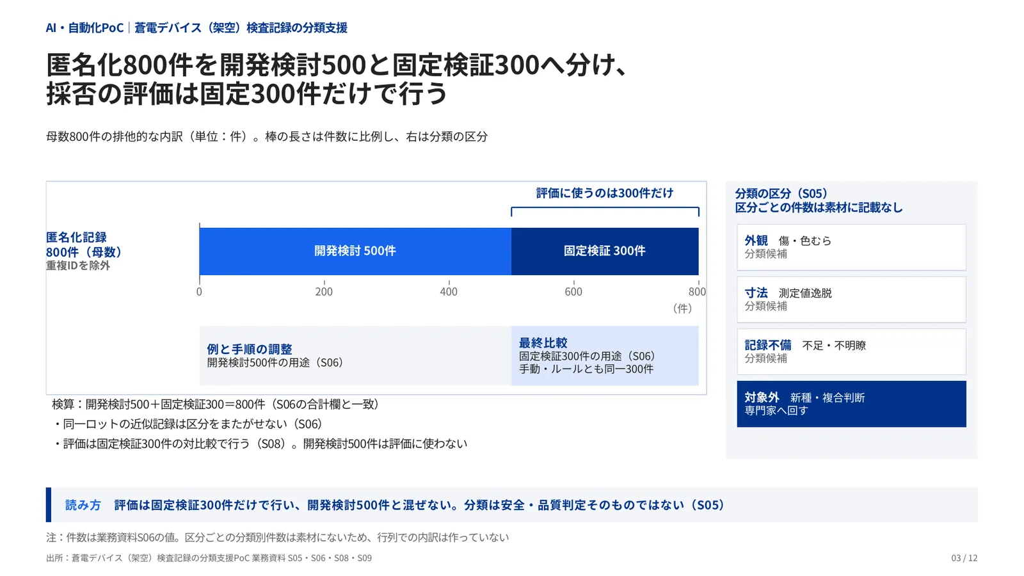Click the subtitle starting '母数800件の排他的な内訳'

click(x=267, y=136)
